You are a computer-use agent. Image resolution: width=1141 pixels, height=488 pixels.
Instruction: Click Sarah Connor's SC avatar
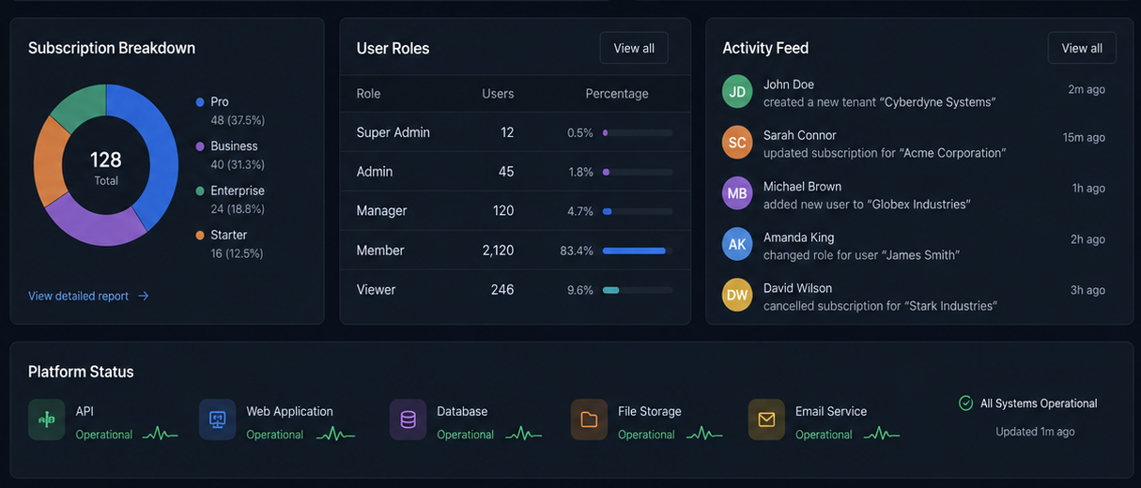point(737,142)
